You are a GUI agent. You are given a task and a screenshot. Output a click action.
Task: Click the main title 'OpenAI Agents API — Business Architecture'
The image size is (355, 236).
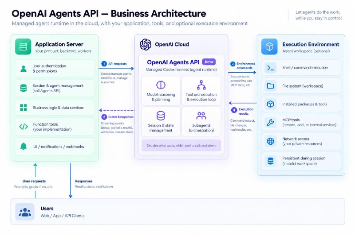click(109, 14)
